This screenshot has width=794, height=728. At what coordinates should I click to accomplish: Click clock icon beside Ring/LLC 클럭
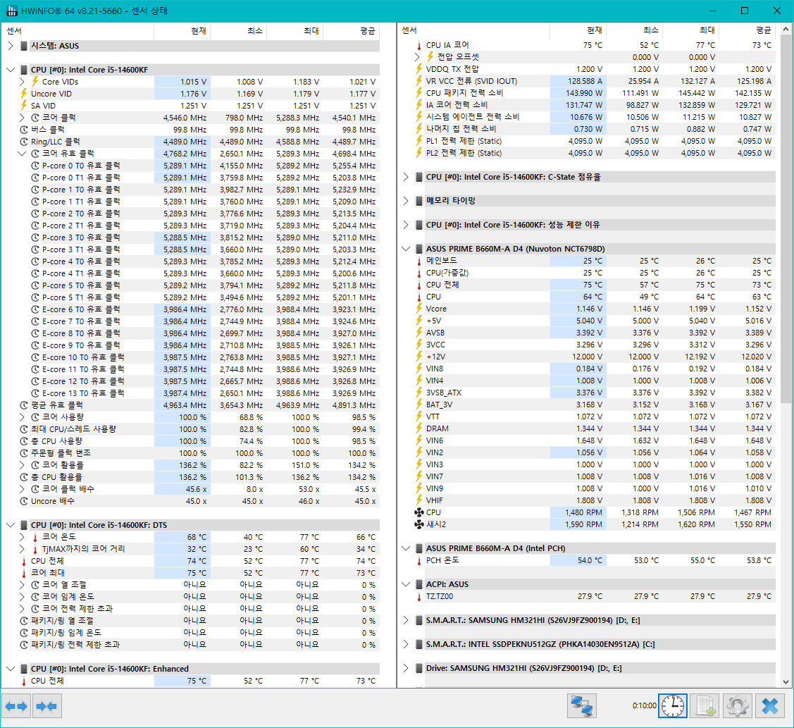pos(24,142)
